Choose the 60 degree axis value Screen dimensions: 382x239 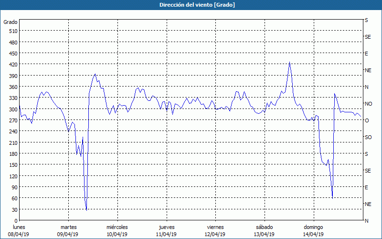[x=15, y=198]
